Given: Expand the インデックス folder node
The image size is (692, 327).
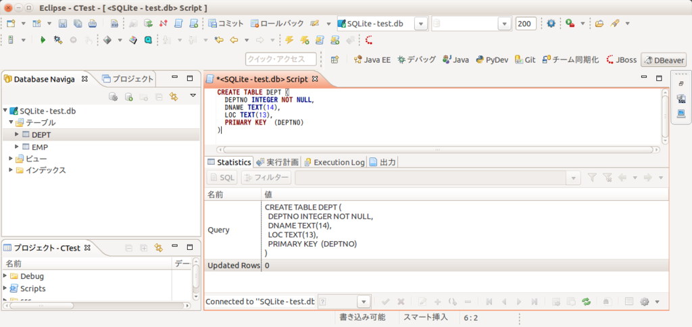Looking at the screenshot, I should [x=11, y=170].
